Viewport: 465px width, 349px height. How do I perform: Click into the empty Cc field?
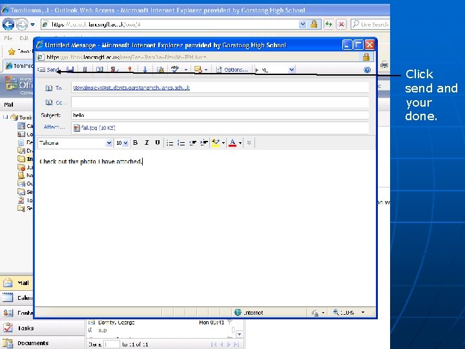point(220,102)
